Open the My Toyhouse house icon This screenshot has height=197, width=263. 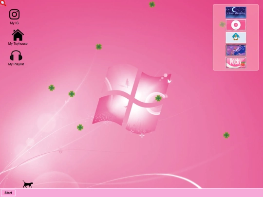18,35
